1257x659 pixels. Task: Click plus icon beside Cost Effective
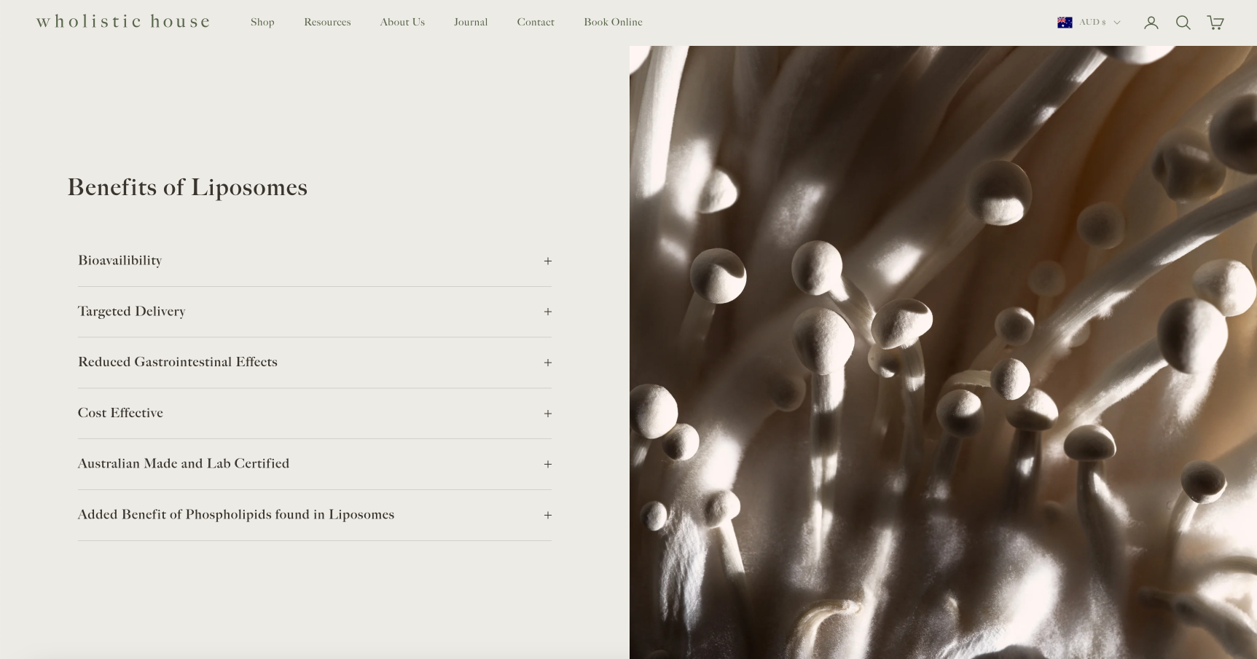click(547, 414)
